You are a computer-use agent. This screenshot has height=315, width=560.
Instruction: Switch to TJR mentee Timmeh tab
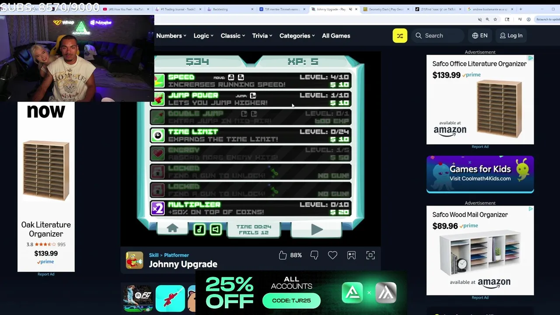[282, 9]
